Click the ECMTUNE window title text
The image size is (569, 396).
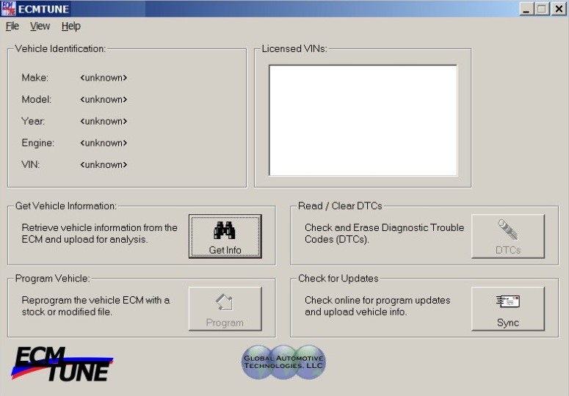[43, 9]
